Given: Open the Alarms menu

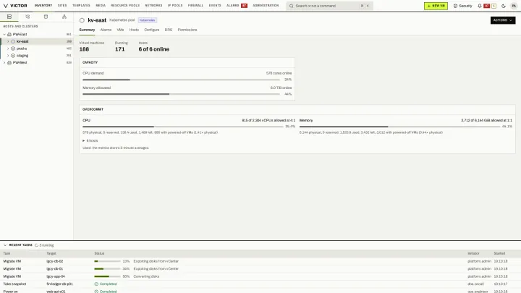Looking at the screenshot, I should 233,6.
